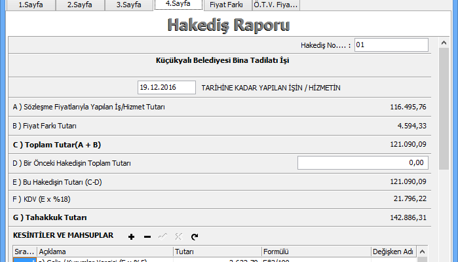Screen dimensions: 458x262
Task: Open the Fiyat Farkı tab
Action: (x=225, y=5)
